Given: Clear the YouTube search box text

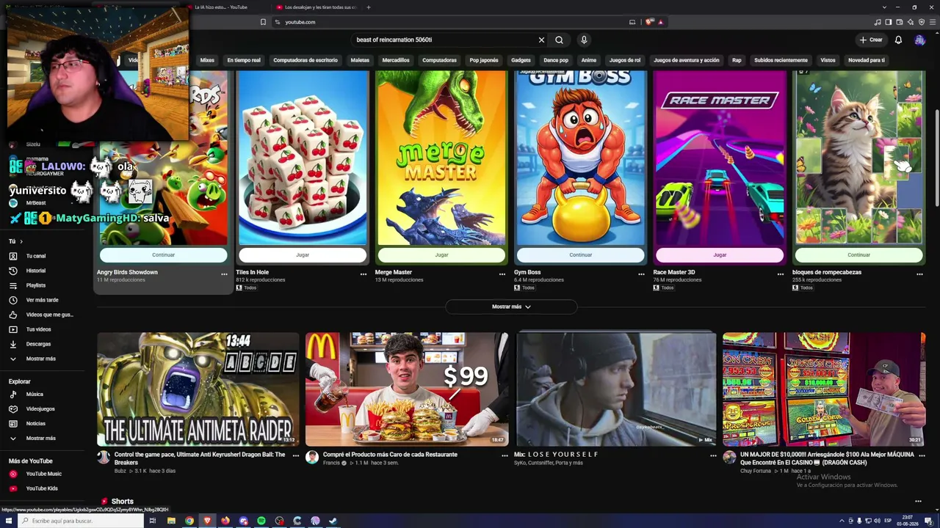Looking at the screenshot, I should pyautogui.click(x=541, y=40).
